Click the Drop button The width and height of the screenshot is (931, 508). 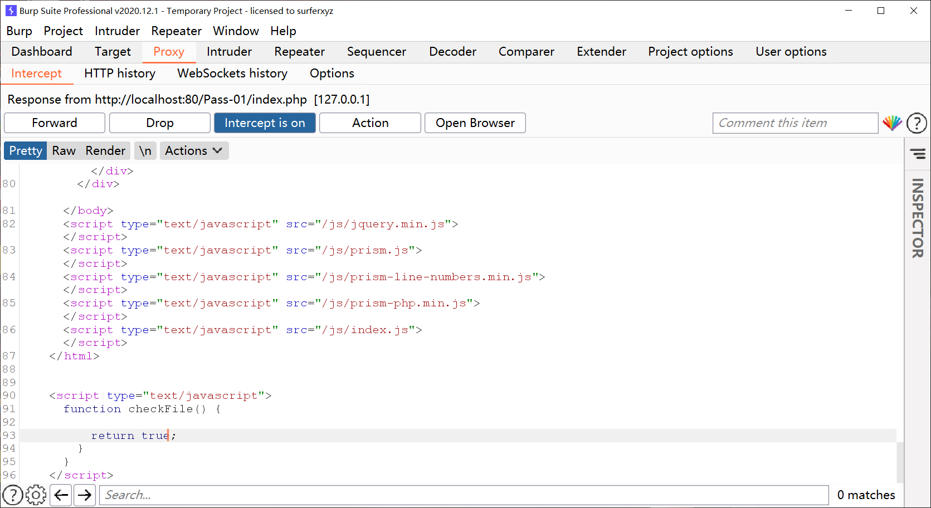(160, 123)
